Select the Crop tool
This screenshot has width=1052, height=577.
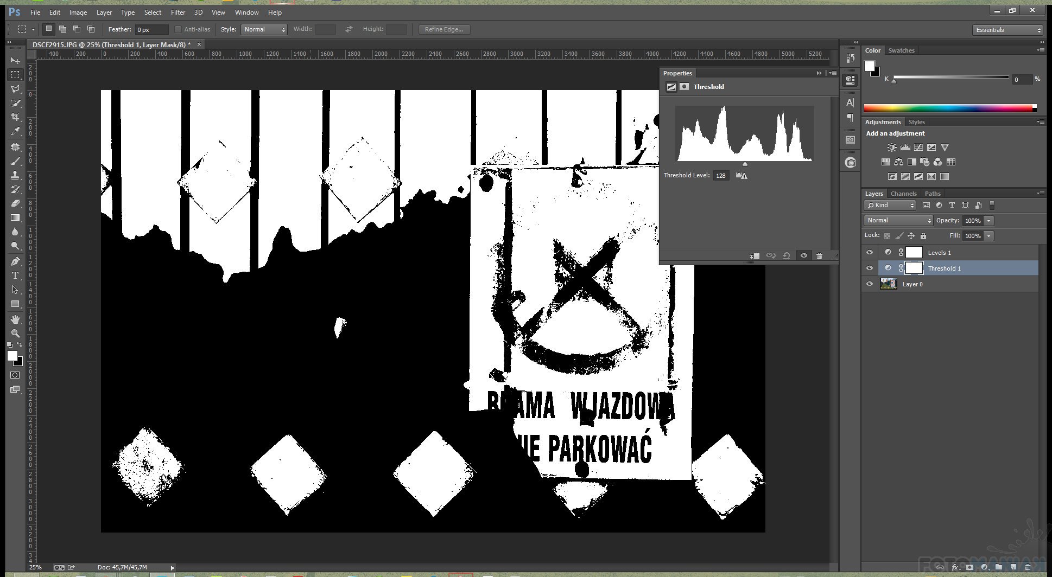click(x=15, y=117)
